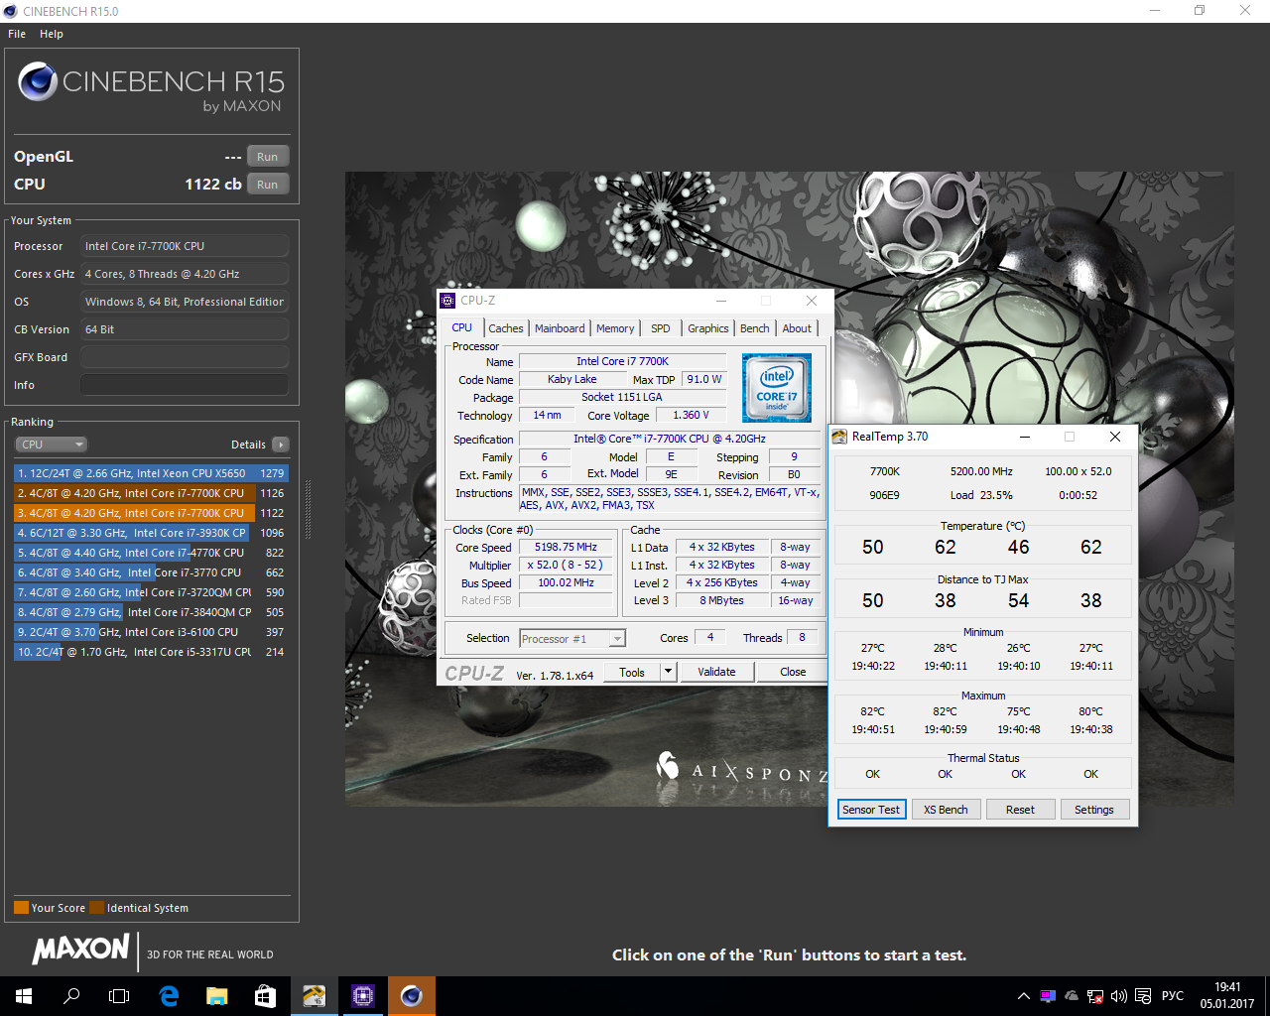Select the Core i7-3770 ranking row
This screenshot has height=1016, width=1270.
click(151, 572)
